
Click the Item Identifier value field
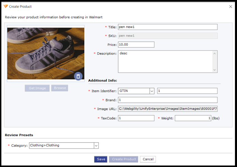pos(187,91)
